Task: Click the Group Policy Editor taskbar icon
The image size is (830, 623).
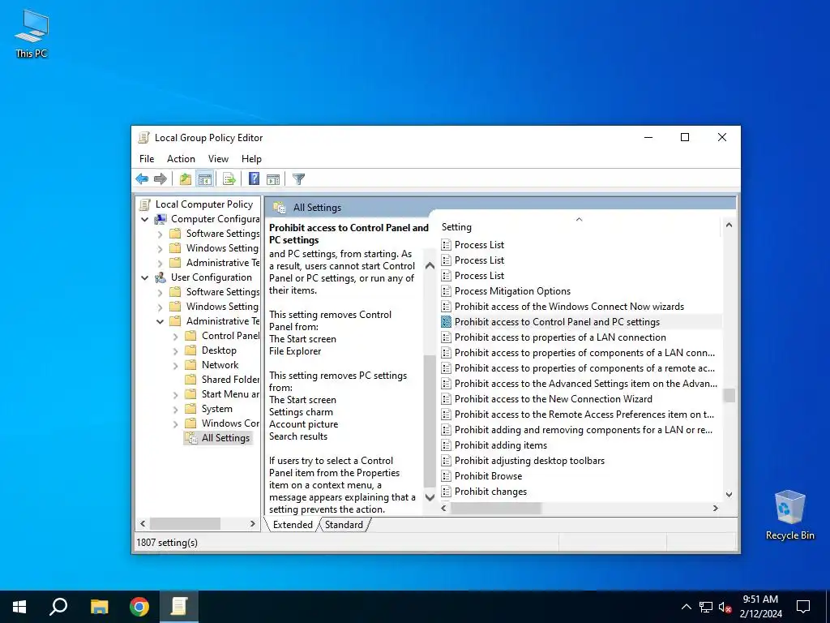Action: point(179,607)
